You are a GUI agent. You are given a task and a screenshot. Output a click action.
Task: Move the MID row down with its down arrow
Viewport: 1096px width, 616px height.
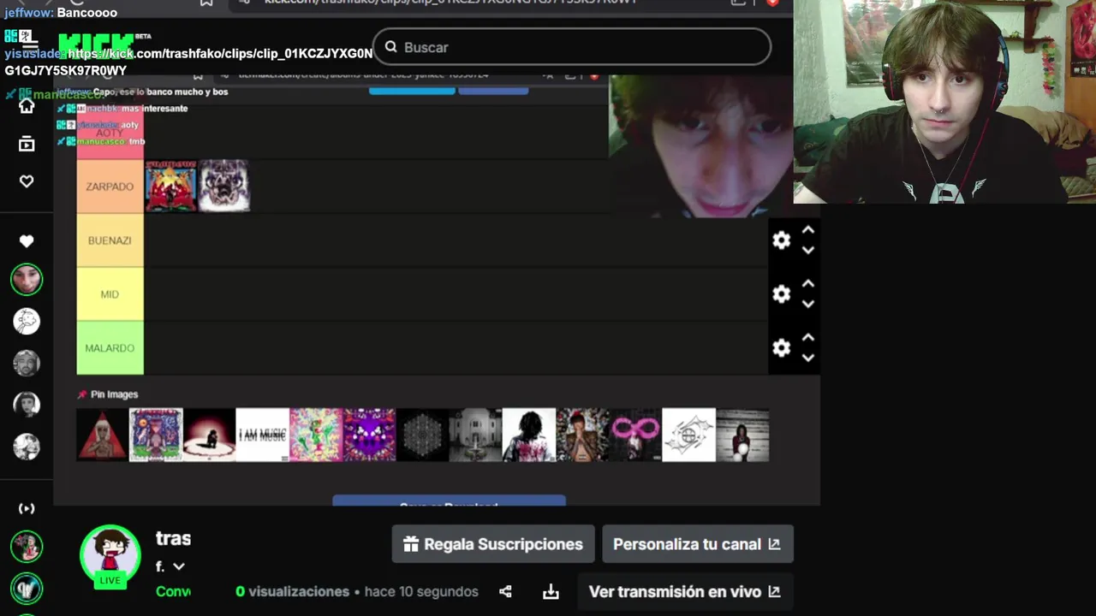coord(807,305)
